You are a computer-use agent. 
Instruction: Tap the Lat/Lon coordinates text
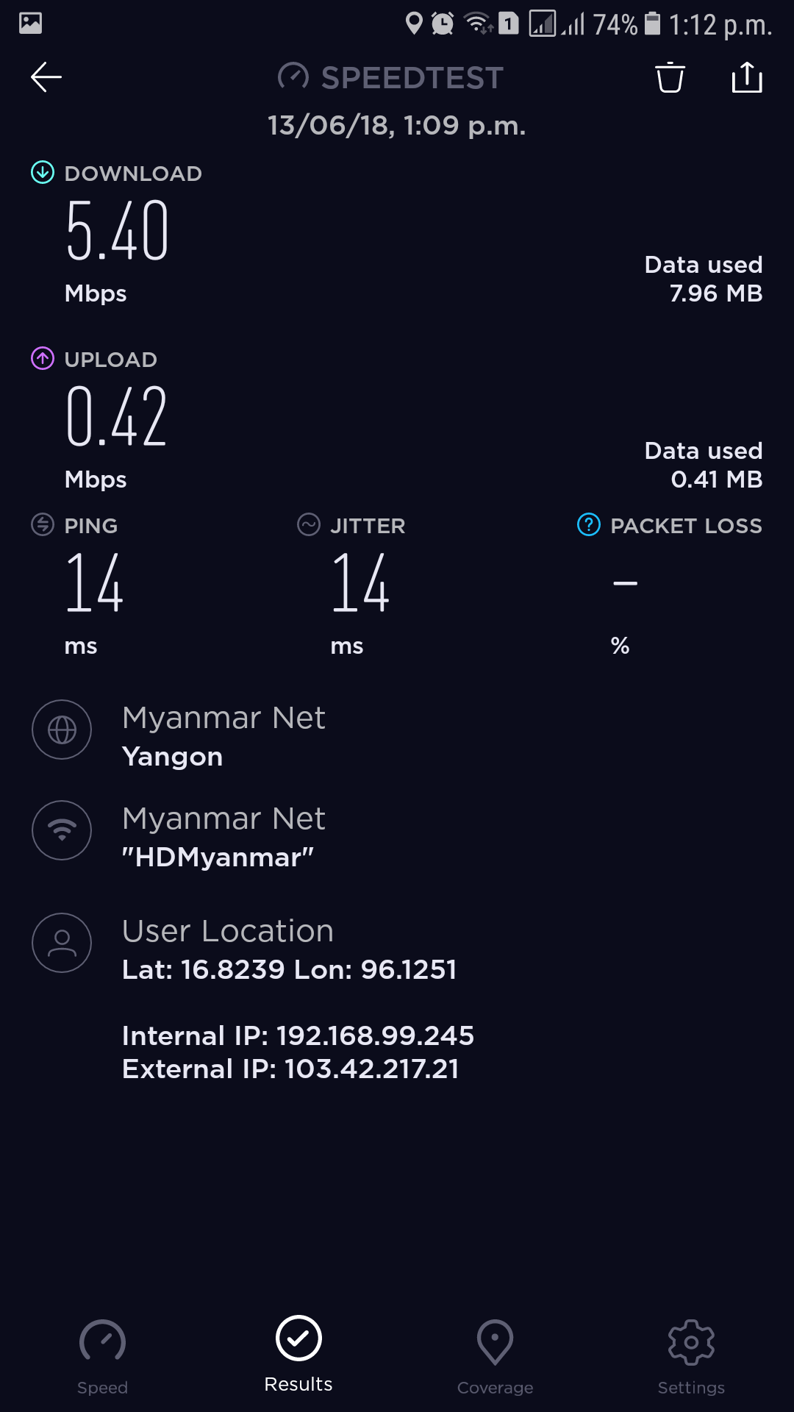tap(289, 969)
